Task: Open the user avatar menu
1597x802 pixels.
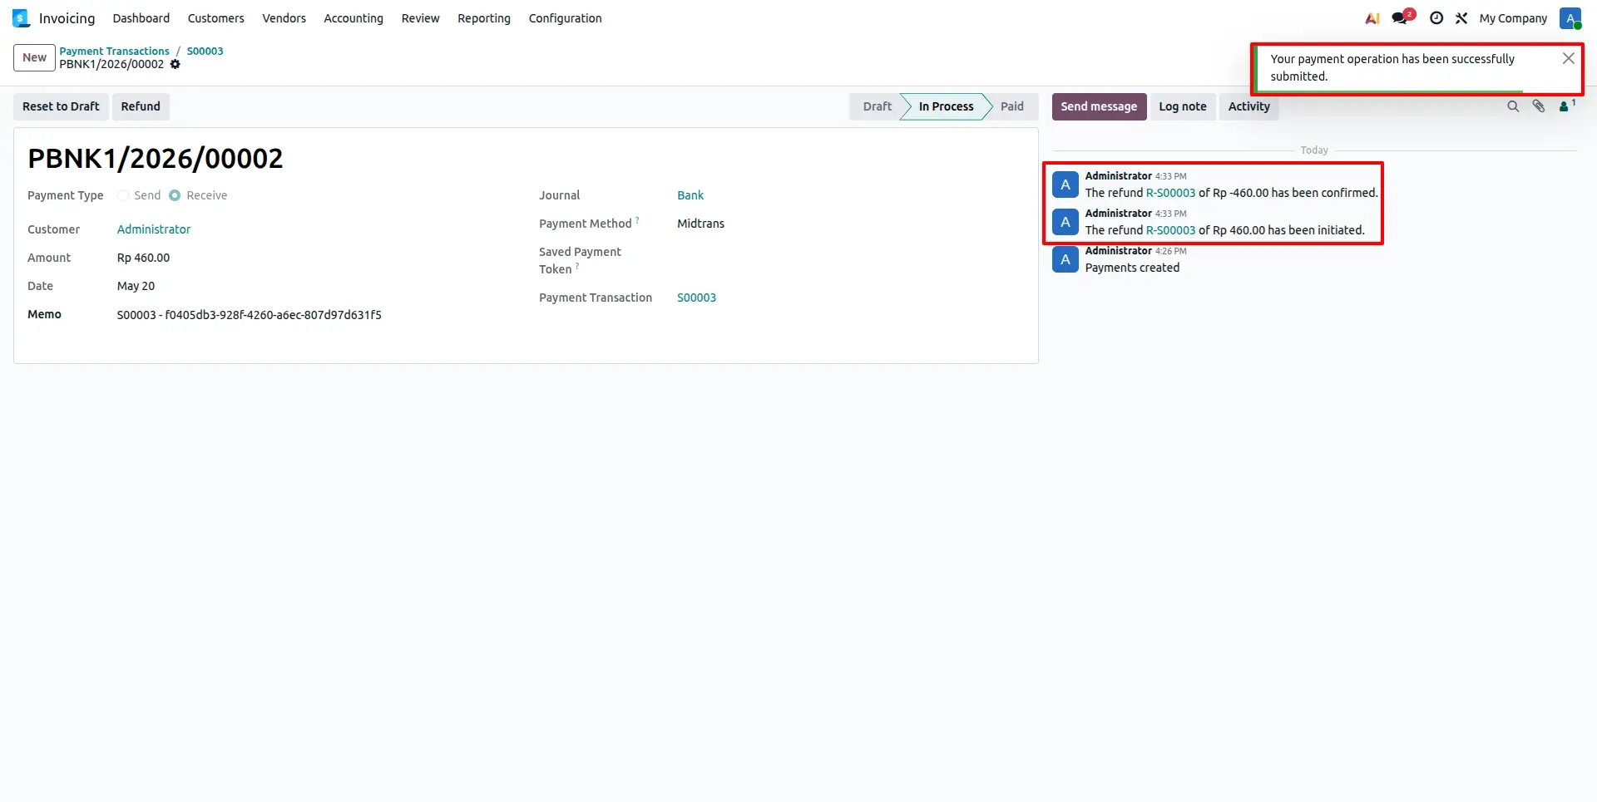Action: click(1570, 18)
